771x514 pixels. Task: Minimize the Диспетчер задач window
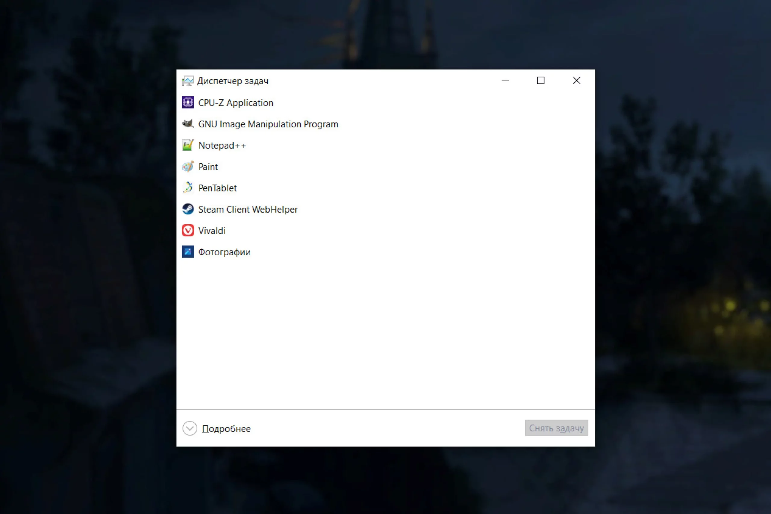[x=505, y=80]
